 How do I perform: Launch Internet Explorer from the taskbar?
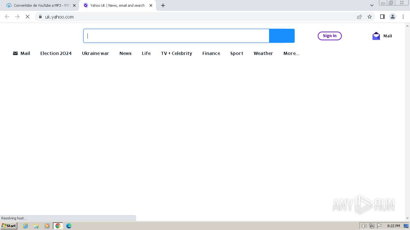click(x=26, y=226)
